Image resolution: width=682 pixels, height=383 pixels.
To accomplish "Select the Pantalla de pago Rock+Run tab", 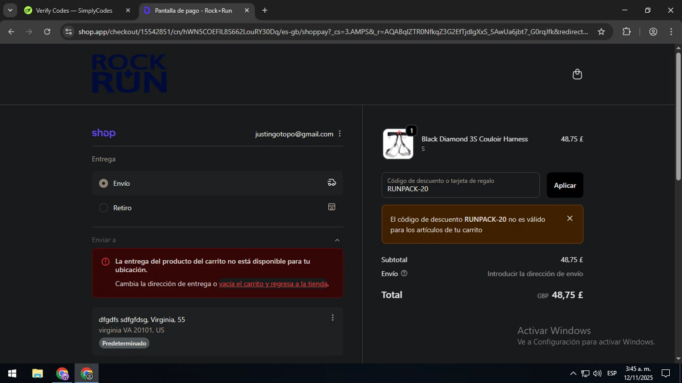I will pyautogui.click(x=193, y=10).
